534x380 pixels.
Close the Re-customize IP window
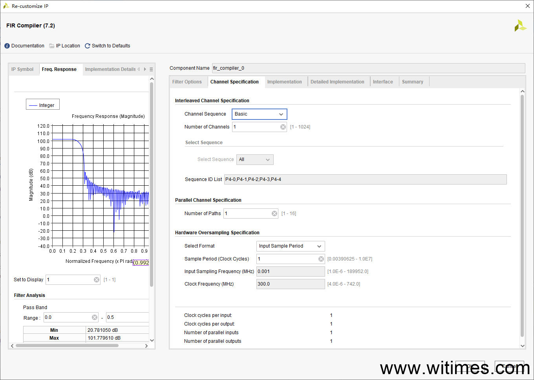[527, 6]
